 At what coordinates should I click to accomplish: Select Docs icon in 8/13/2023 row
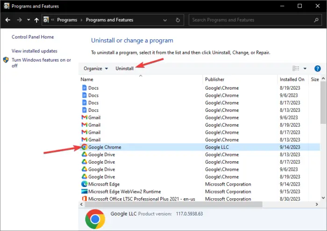click(x=84, y=110)
